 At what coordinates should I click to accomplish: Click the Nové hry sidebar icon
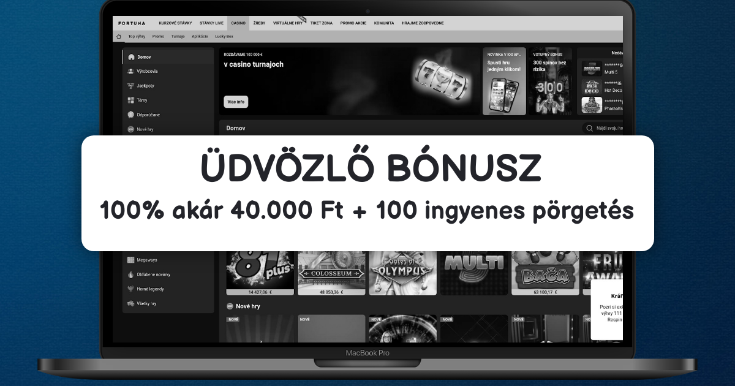point(131,129)
